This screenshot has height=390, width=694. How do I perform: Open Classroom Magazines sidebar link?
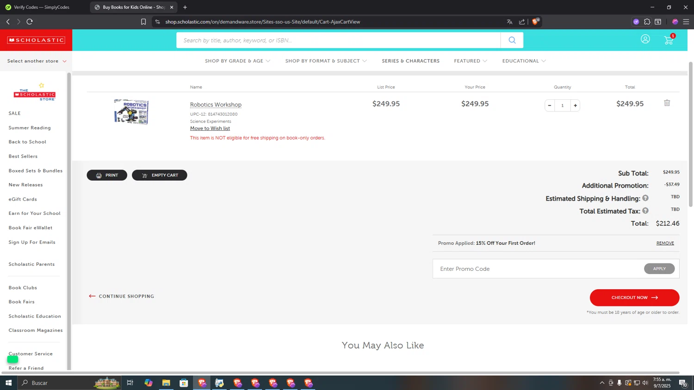pos(36,330)
